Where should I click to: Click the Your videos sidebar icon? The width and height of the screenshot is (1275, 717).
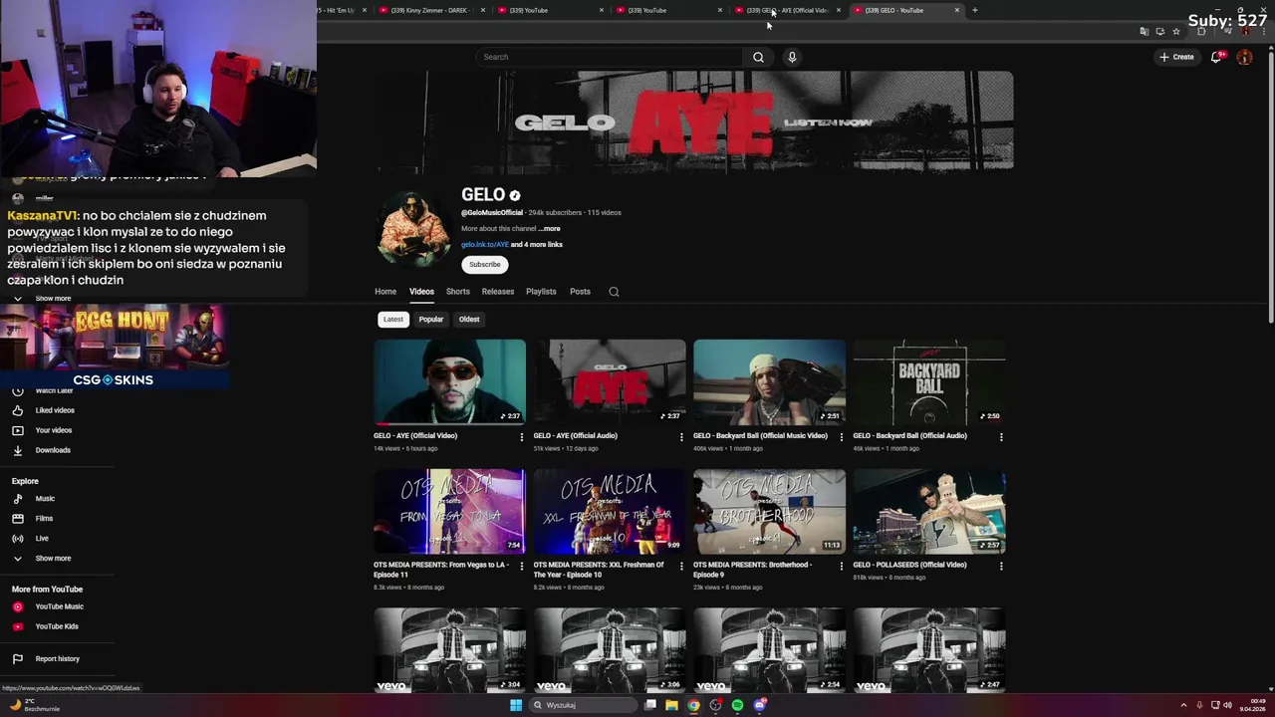17,430
